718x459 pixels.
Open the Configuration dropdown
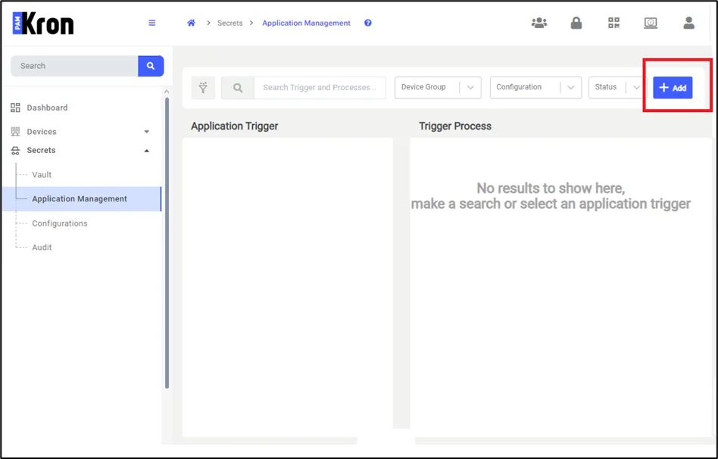[535, 88]
